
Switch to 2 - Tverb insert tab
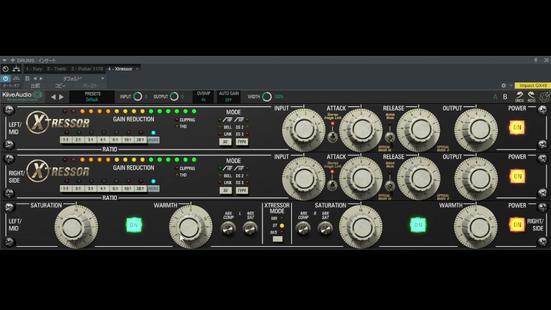point(57,69)
